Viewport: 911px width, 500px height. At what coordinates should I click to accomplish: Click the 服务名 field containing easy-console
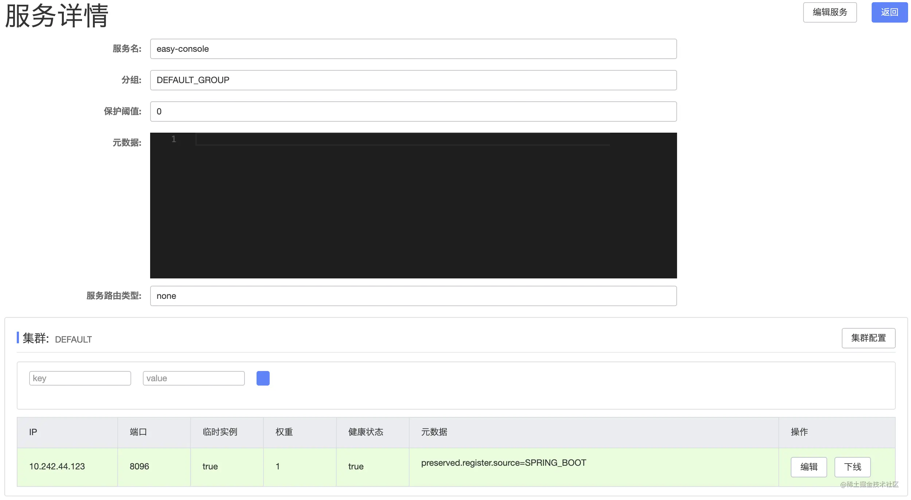(x=413, y=49)
